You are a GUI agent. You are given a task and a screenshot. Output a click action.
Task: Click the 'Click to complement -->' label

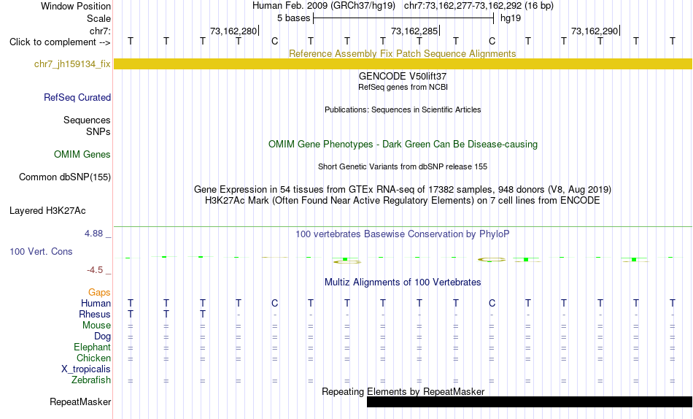tap(60, 42)
